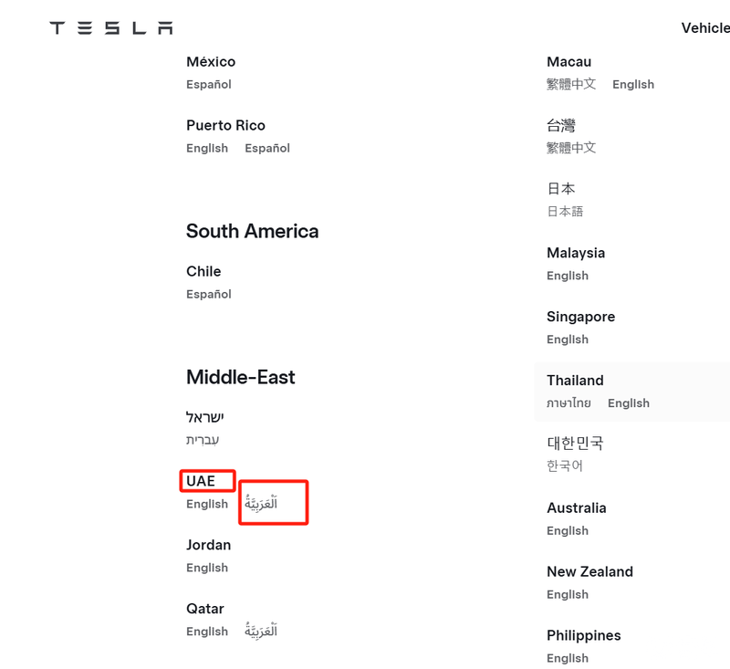Choose English under Jordan
The height and width of the screenshot is (669, 730).
(207, 568)
